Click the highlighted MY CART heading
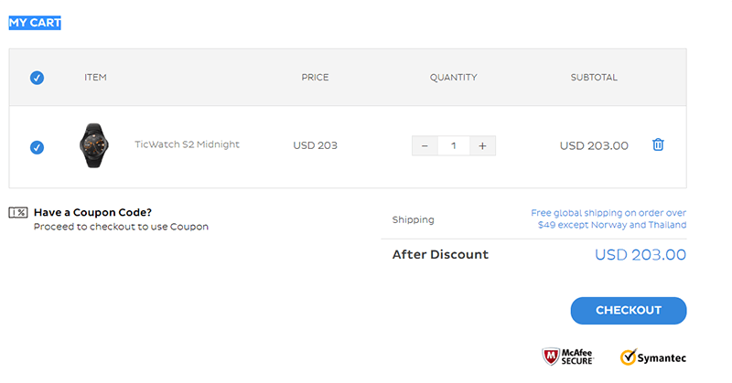Image resolution: width=732 pixels, height=383 pixels. (35, 23)
